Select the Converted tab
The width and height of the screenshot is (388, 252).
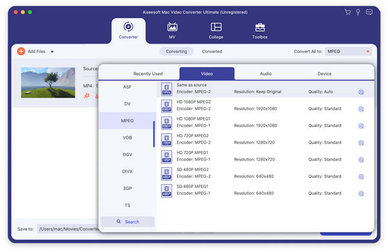tap(212, 51)
